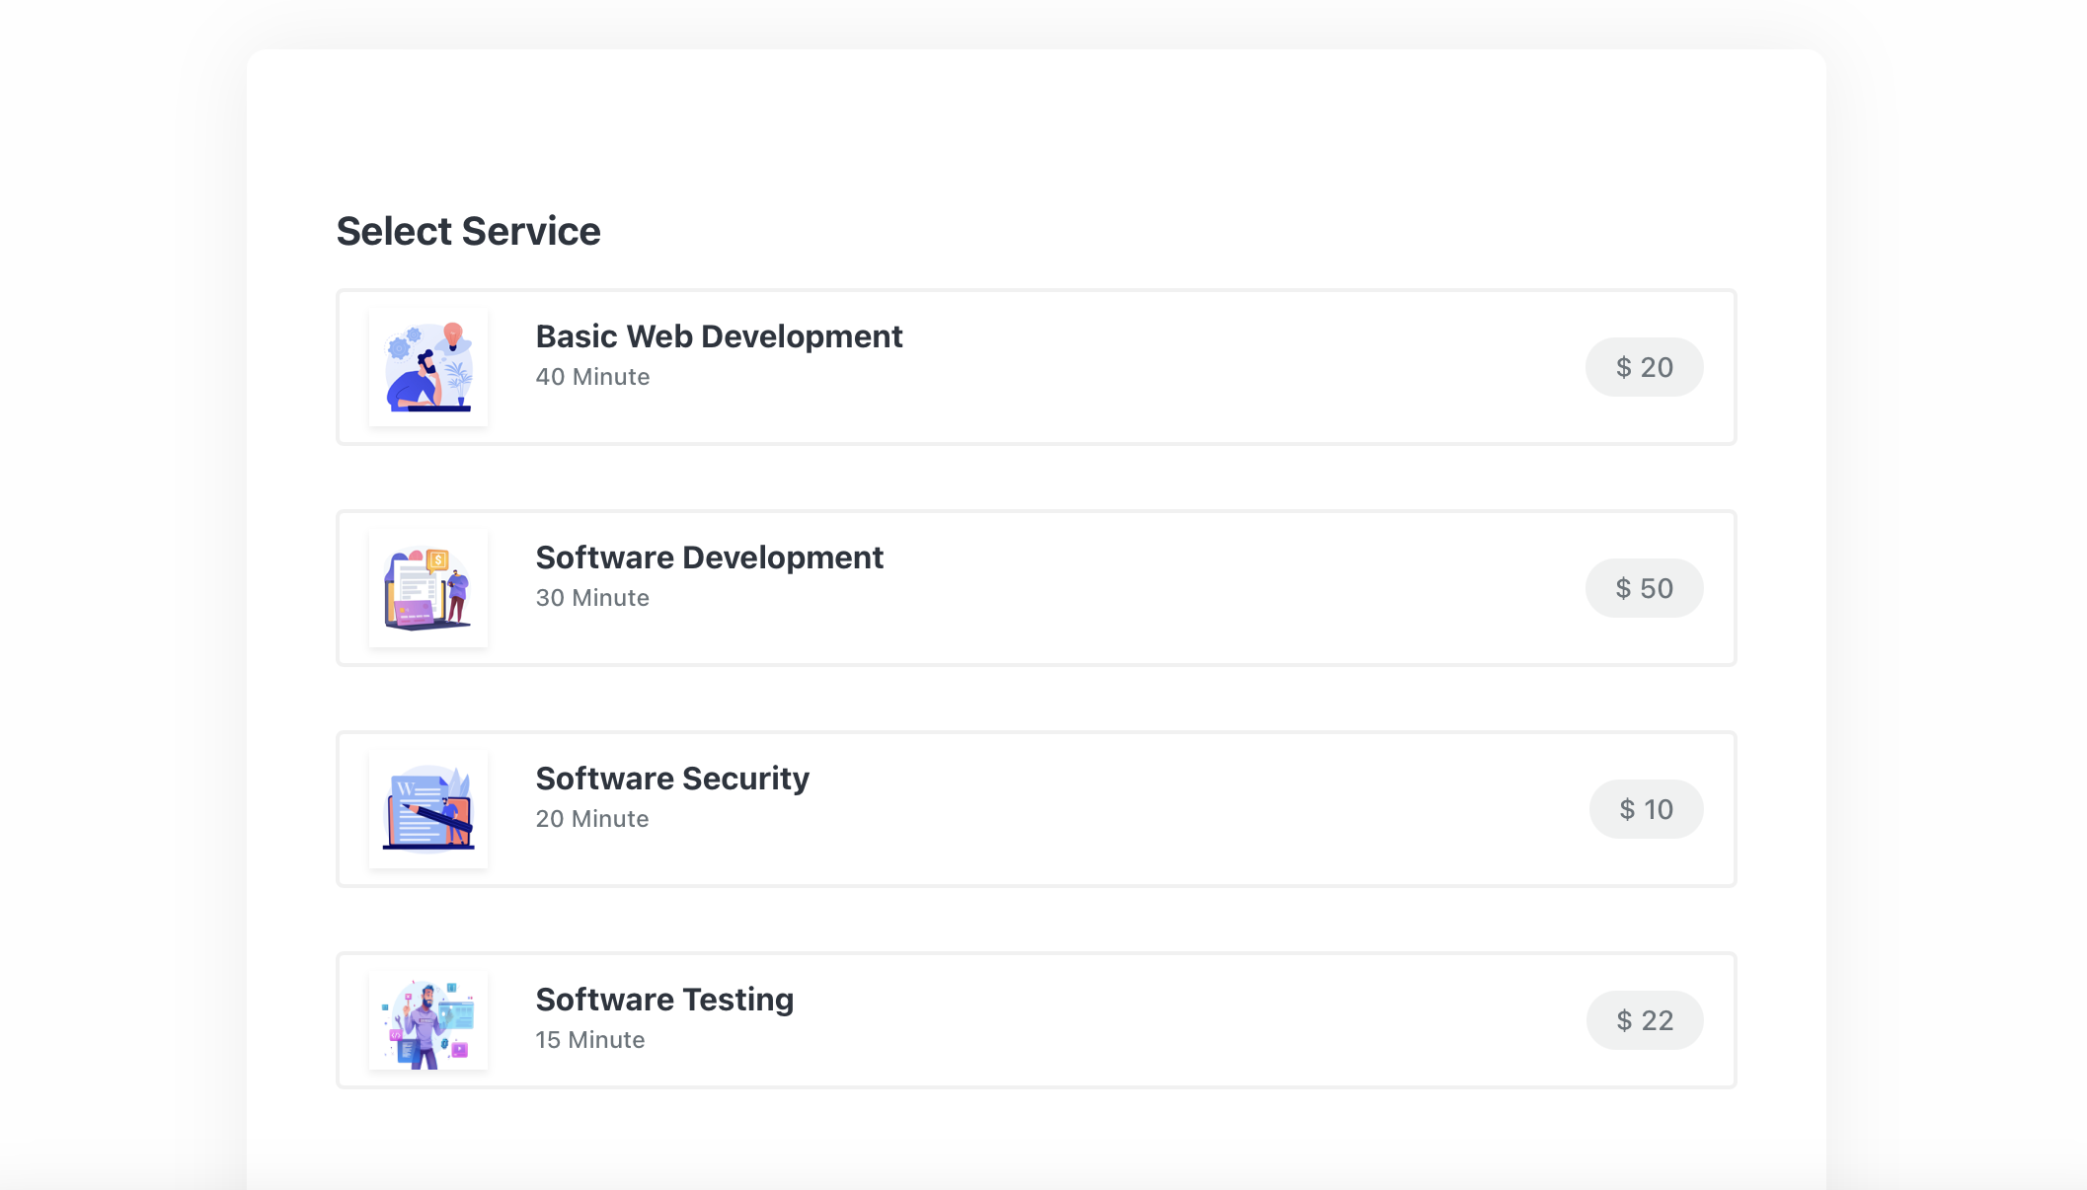The height and width of the screenshot is (1190, 2087).
Task: Click the 40 Minute duration text
Action: pos(592,377)
